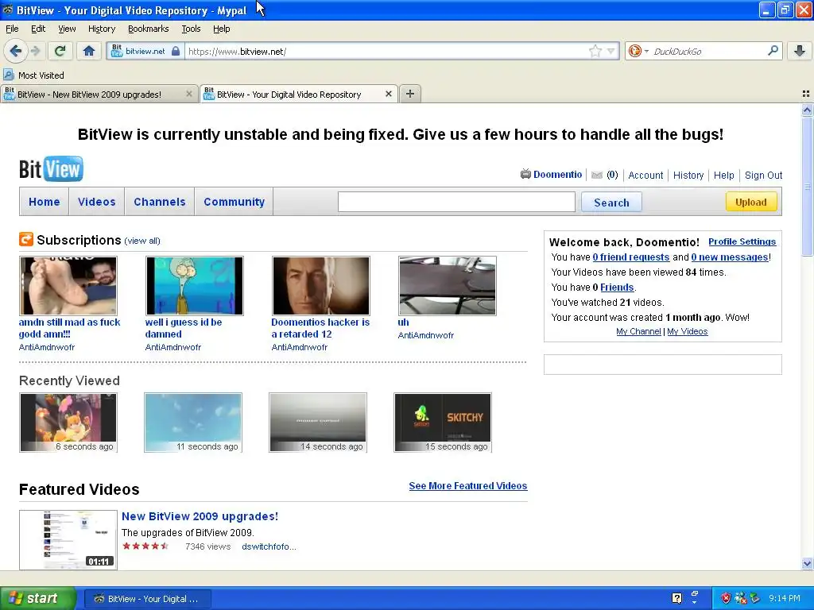This screenshot has width=814, height=610.
Task: Open inbox via the envelope icon
Action: pos(597,175)
